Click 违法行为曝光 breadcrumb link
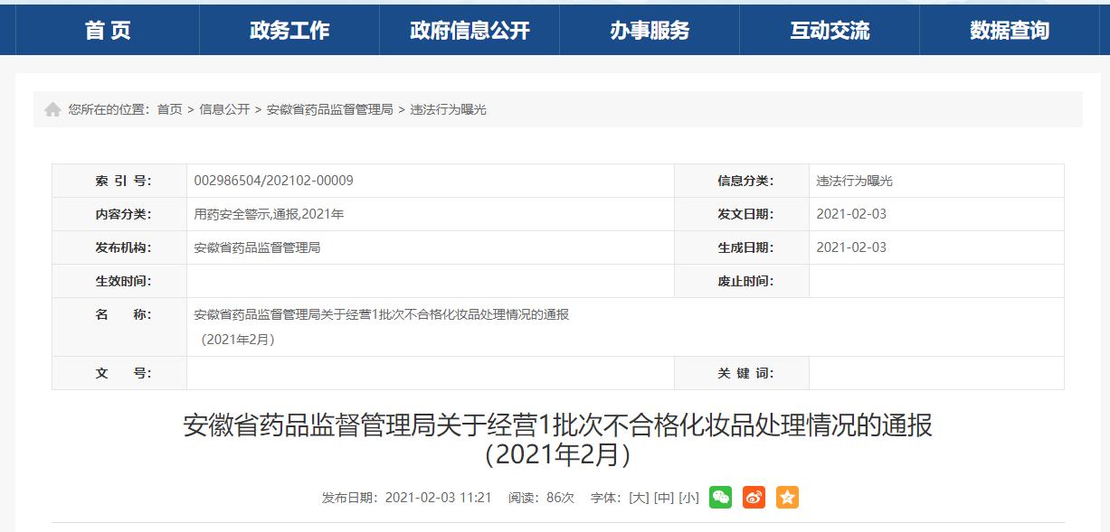 click(448, 109)
